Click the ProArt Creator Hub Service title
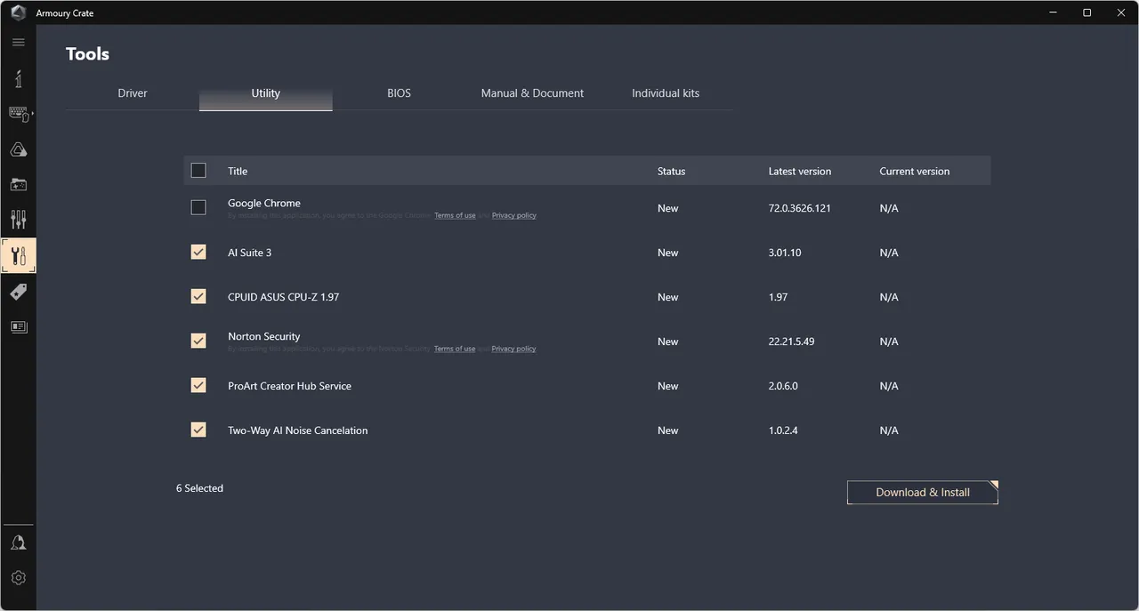The height and width of the screenshot is (611, 1139). coord(290,386)
